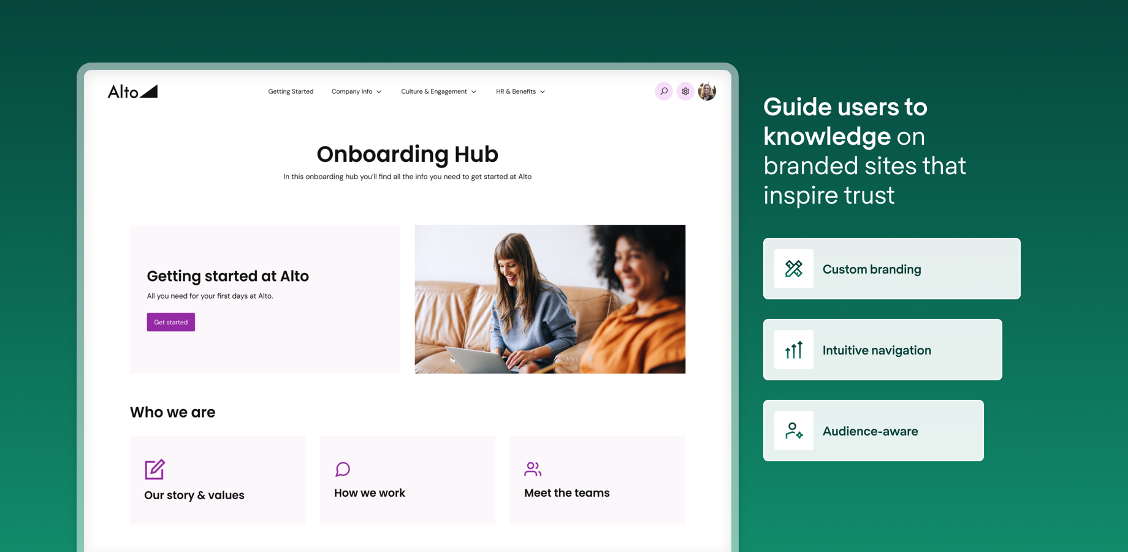Select the Custom branding feature card
Image resolution: width=1128 pixels, height=552 pixels.
[x=891, y=269]
